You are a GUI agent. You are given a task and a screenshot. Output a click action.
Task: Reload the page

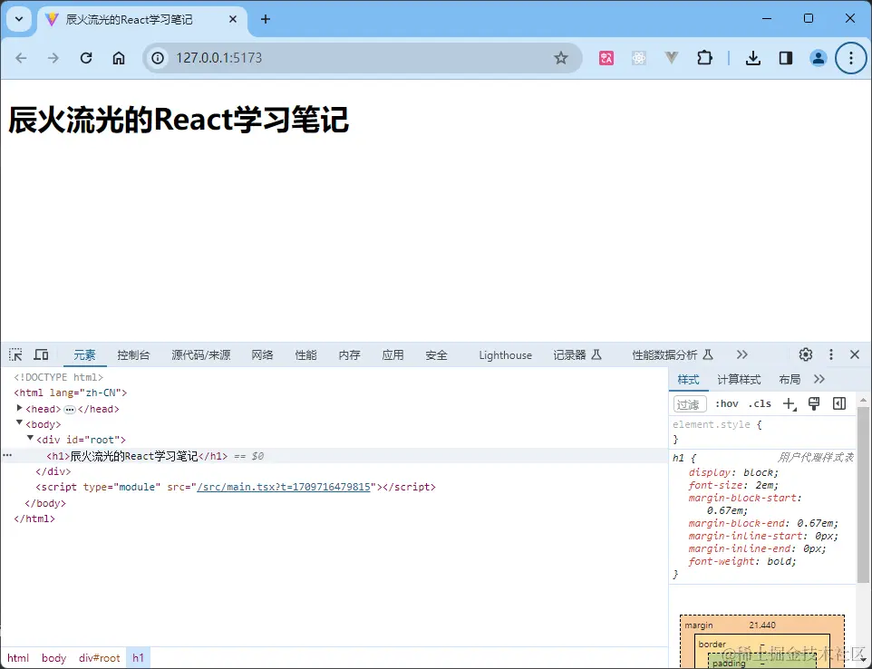coord(86,58)
